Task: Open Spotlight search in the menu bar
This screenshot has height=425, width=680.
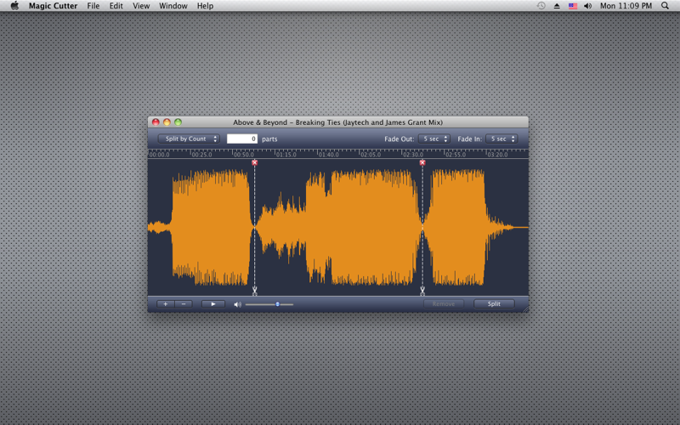Action: point(665,6)
